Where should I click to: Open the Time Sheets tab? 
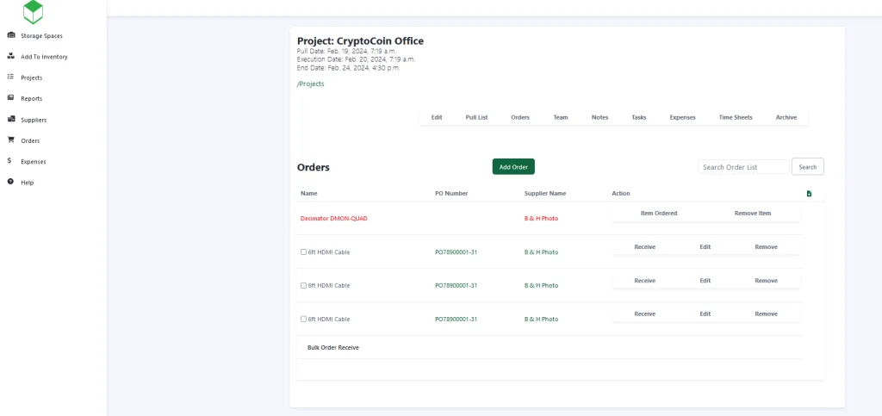[735, 117]
